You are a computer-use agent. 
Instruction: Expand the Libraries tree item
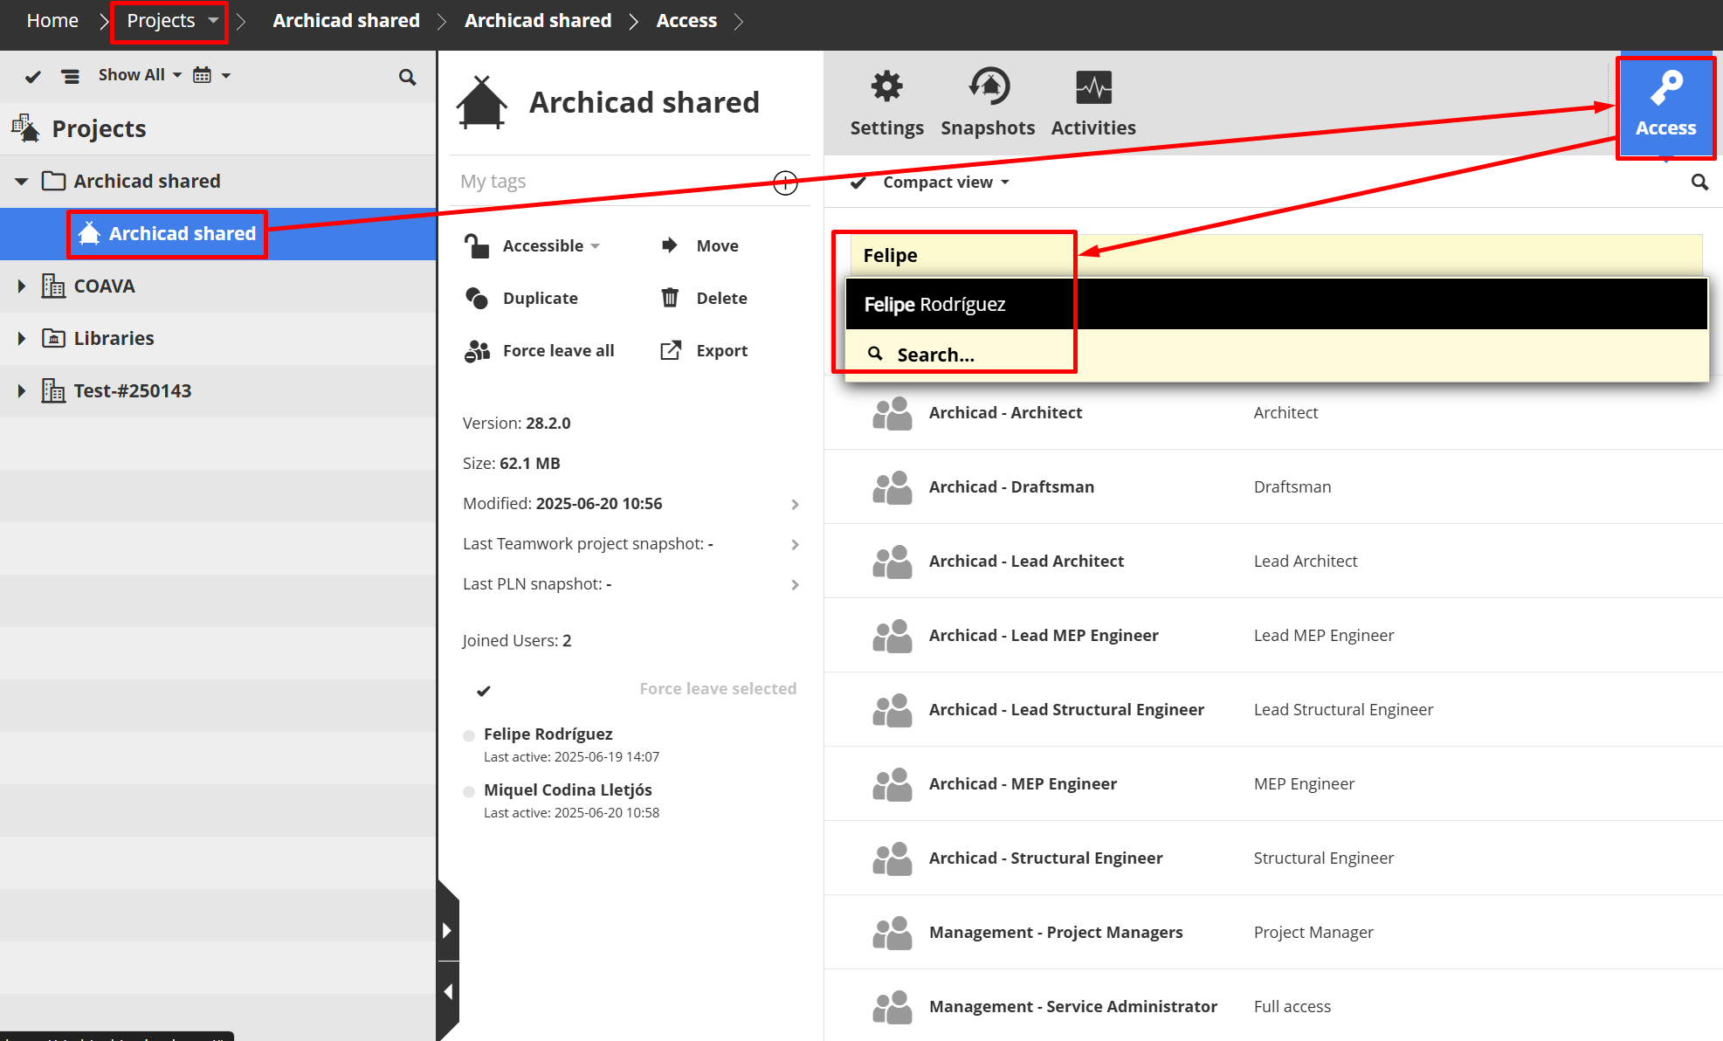20,338
